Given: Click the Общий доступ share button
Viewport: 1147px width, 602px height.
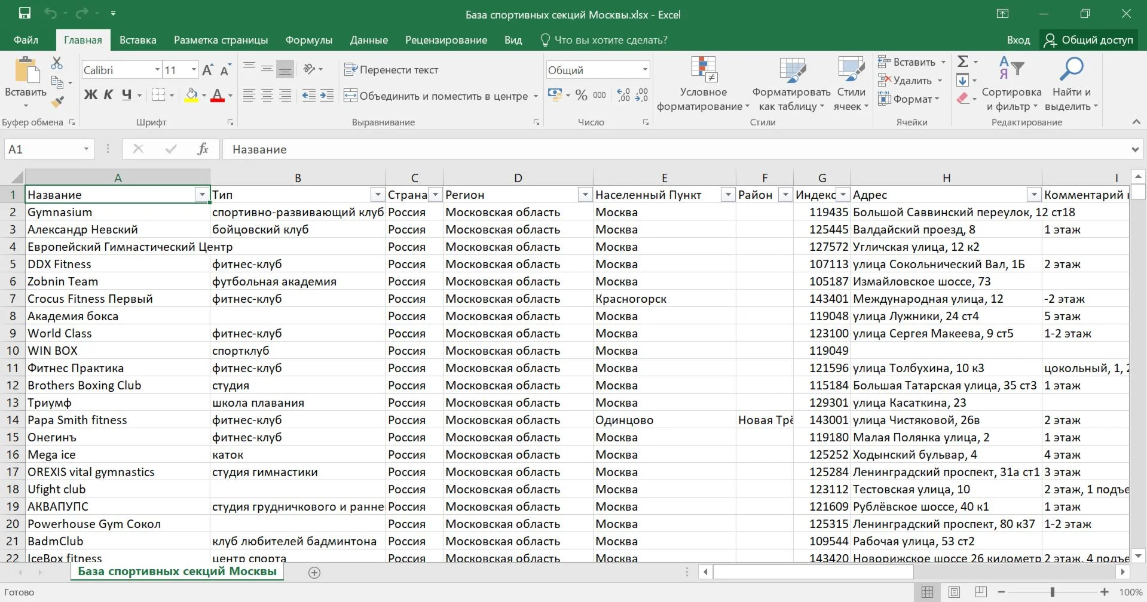Looking at the screenshot, I should point(1089,40).
